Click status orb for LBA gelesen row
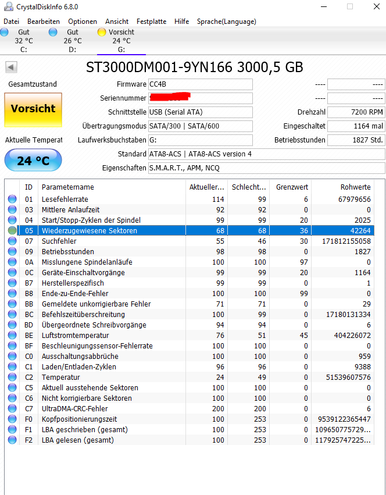 (12, 440)
